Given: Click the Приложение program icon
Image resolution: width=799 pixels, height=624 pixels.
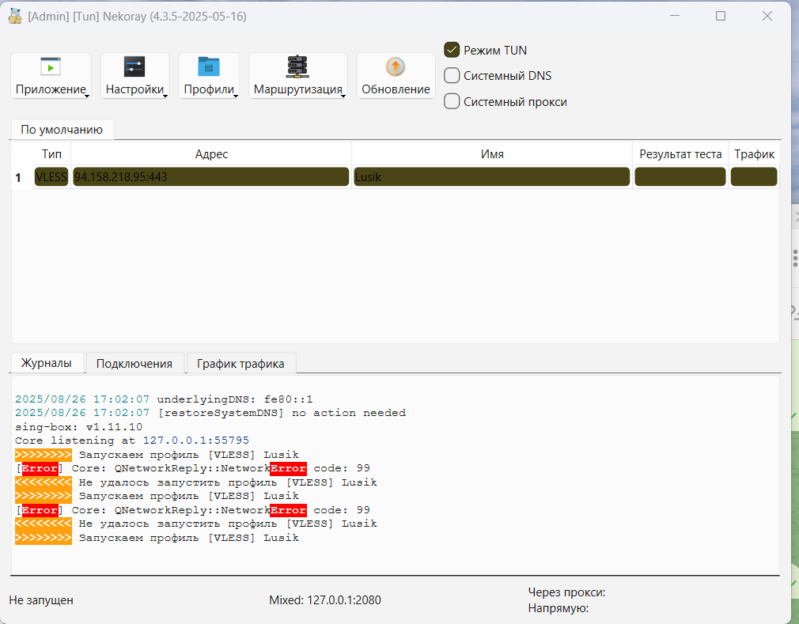Looking at the screenshot, I should [51, 66].
